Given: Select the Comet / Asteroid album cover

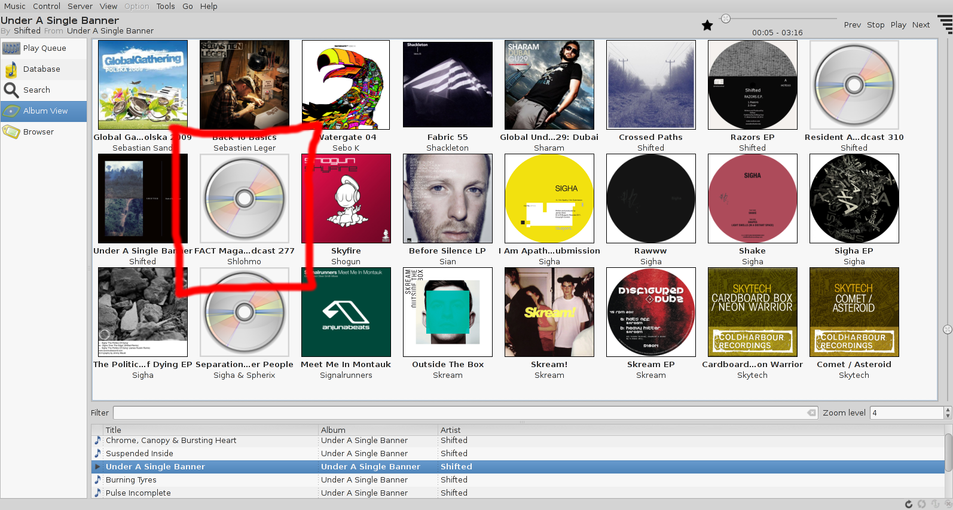Looking at the screenshot, I should tap(854, 312).
